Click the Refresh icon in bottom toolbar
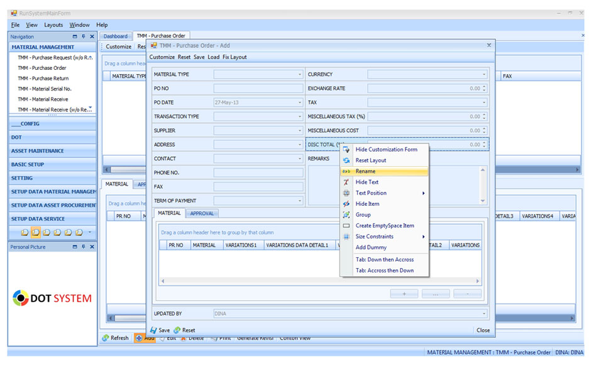The image size is (591, 365). click(x=106, y=338)
